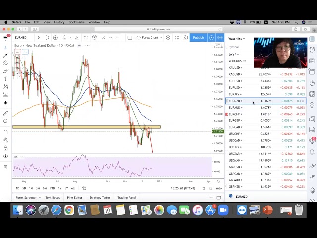Enter fullscreen mode for the chart

pyautogui.click(x=177, y=38)
